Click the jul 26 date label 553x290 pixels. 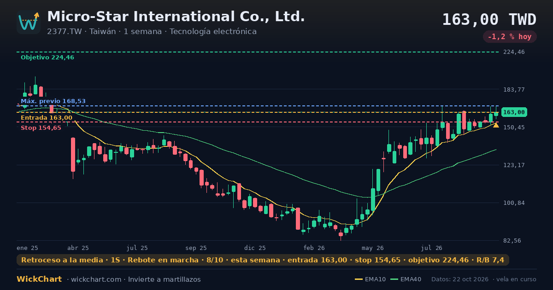tap(431, 248)
